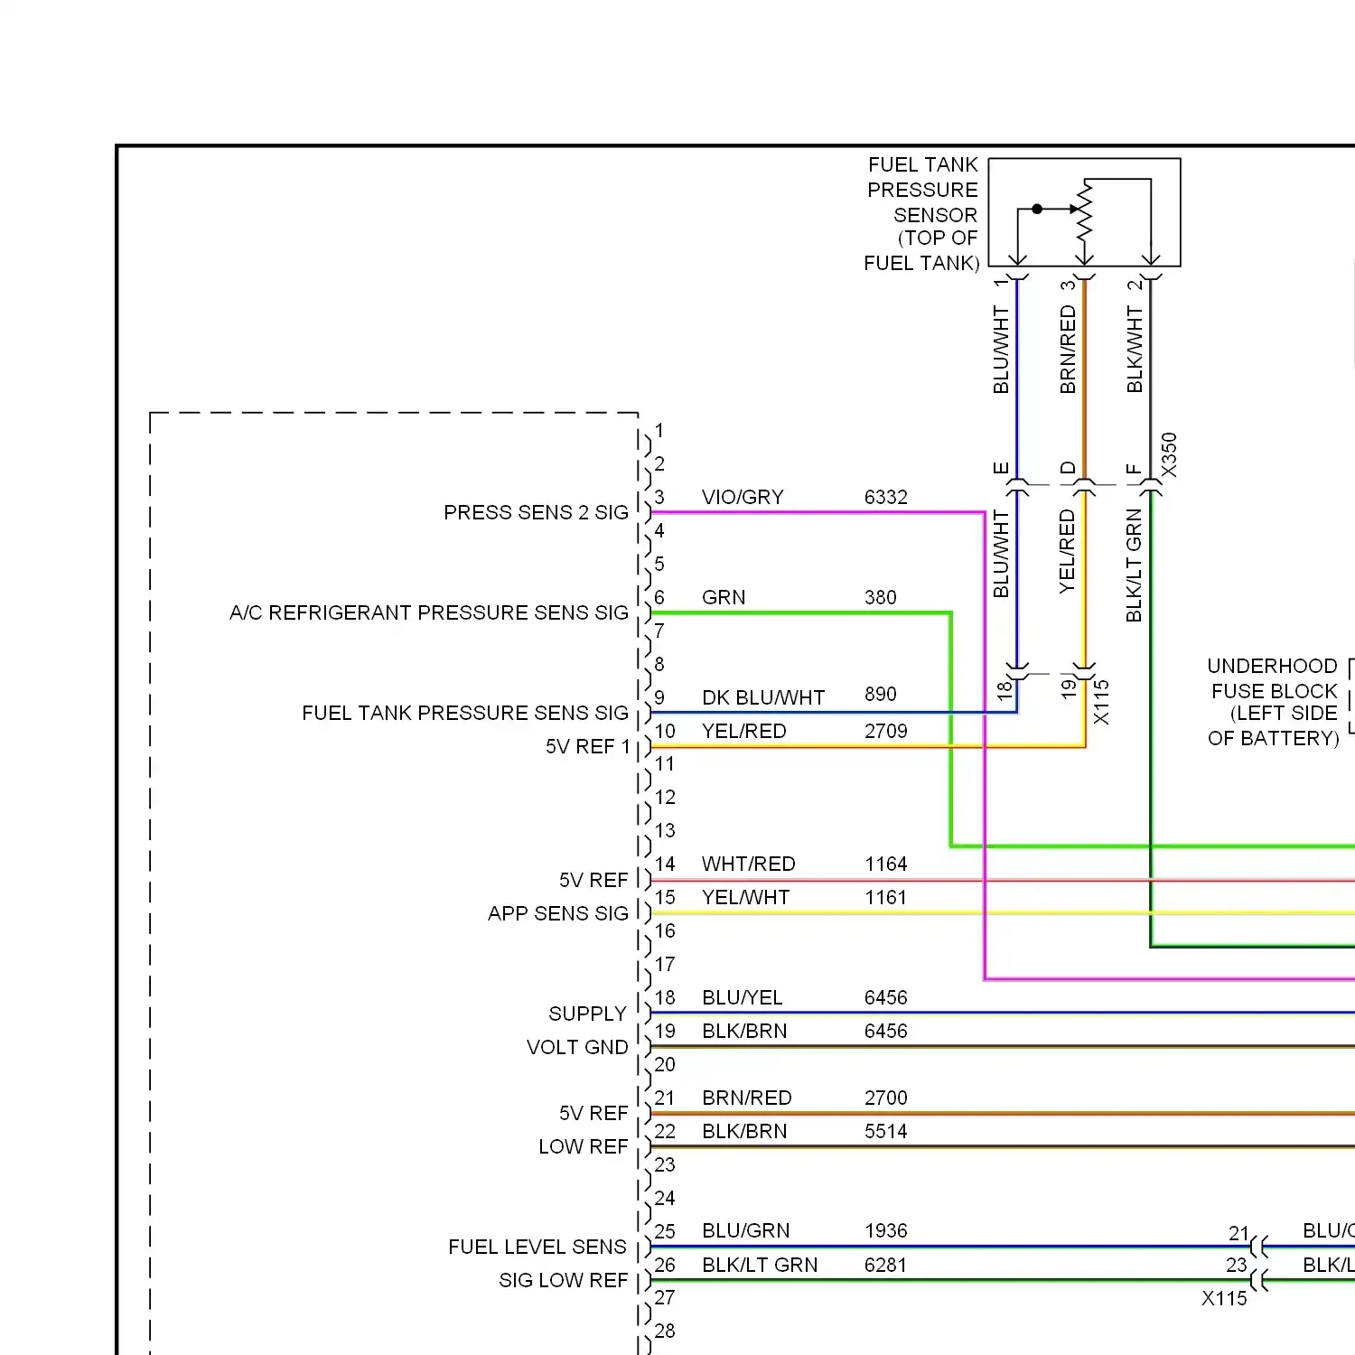Select connector terminal E on the BLU/WHT wire

click(x=1016, y=483)
